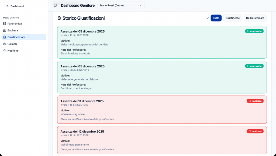Open Bacheca via its clipboard icon
Screen dimensions: 276x156
(5, 30)
